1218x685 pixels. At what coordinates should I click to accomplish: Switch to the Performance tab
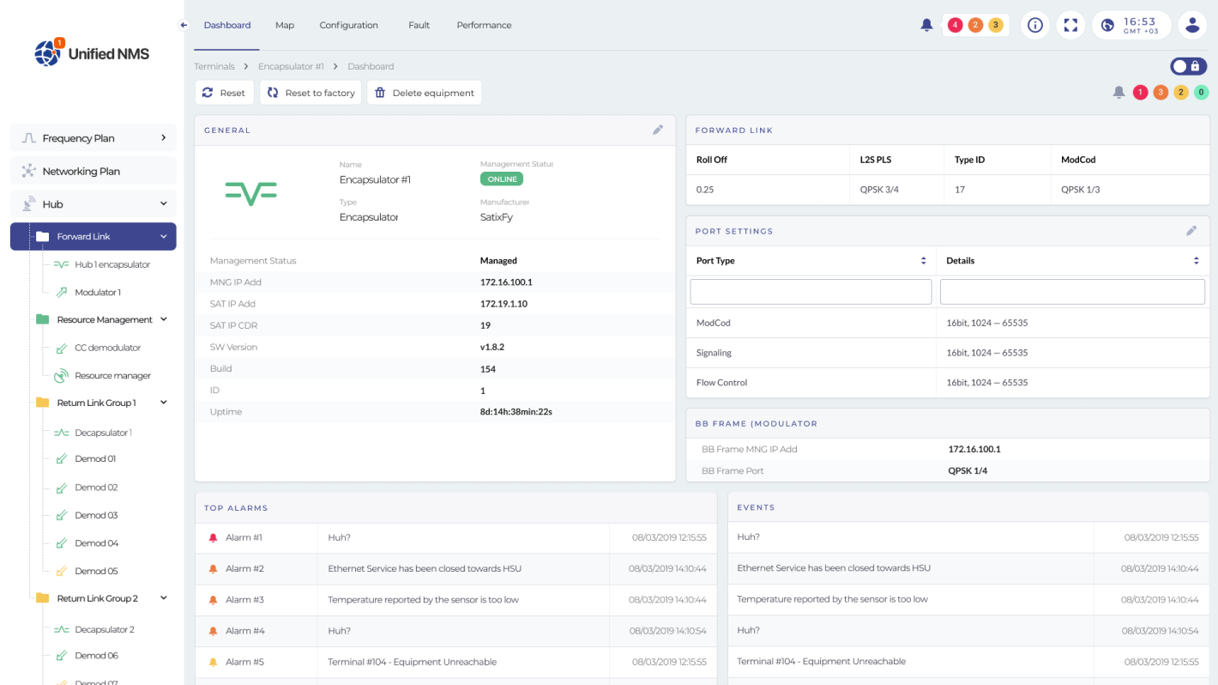484,25
